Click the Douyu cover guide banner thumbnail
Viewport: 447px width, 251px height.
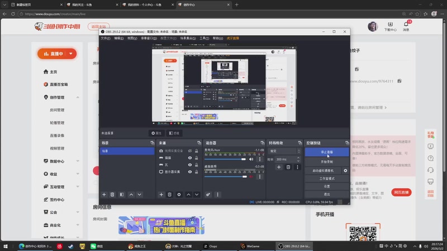161,225
